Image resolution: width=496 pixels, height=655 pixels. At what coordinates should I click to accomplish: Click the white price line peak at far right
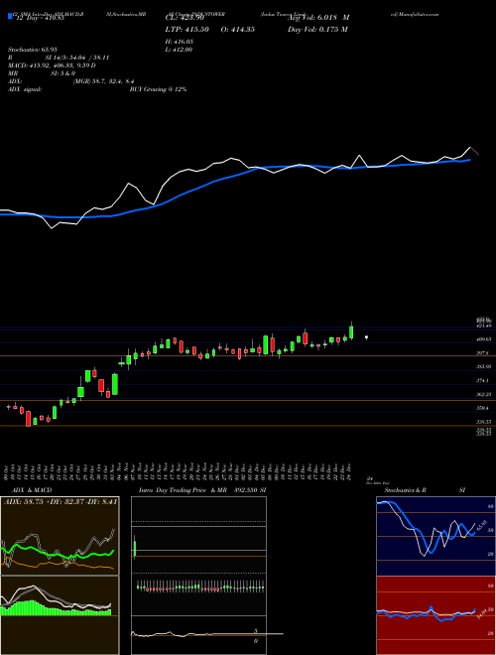[470, 147]
